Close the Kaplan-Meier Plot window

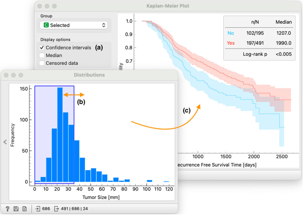[39, 6]
